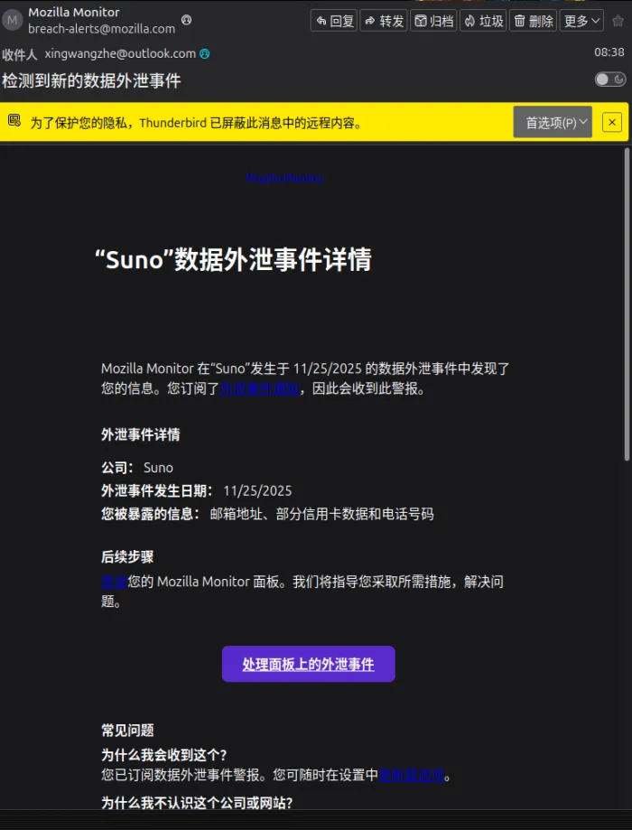The image size is (632, 830).
Task: Click the 外泄事件详情 heading
Action: pos(141,434)
